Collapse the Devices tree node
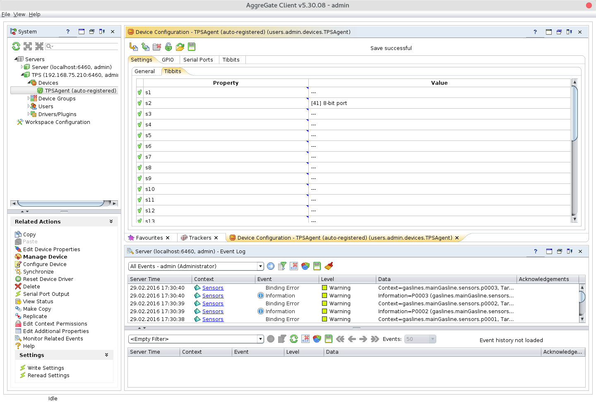 coord(29,83)
